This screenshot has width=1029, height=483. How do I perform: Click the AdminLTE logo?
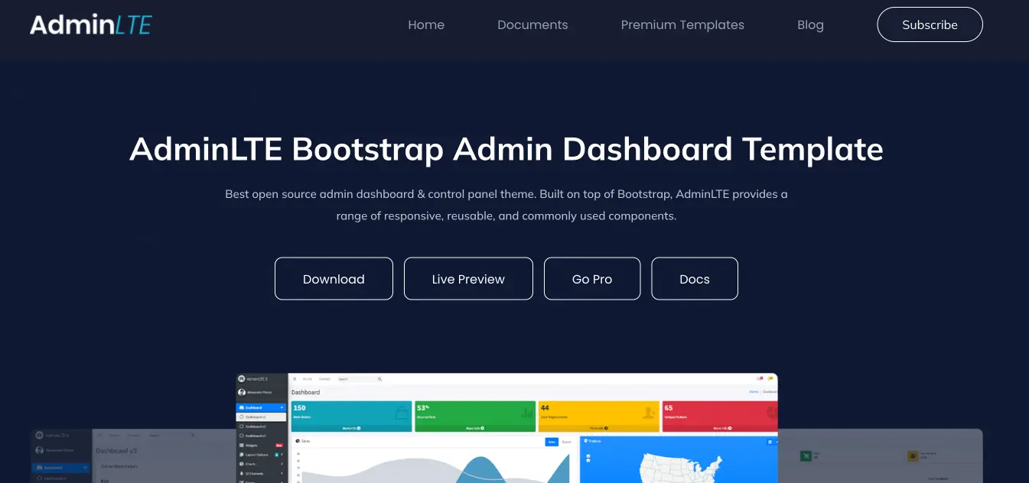pyautogui.click(x=90, y=24)
